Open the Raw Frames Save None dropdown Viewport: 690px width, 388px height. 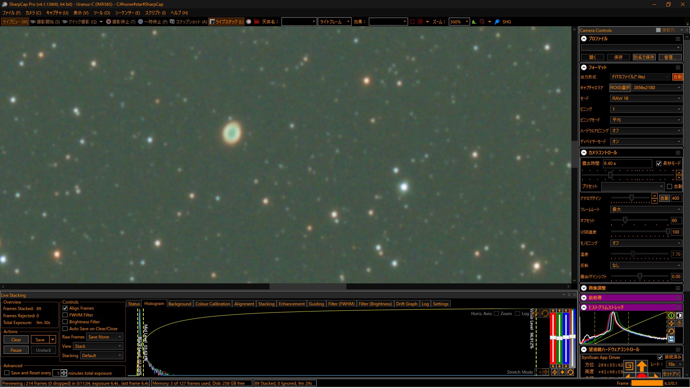(x=105, y=337)
